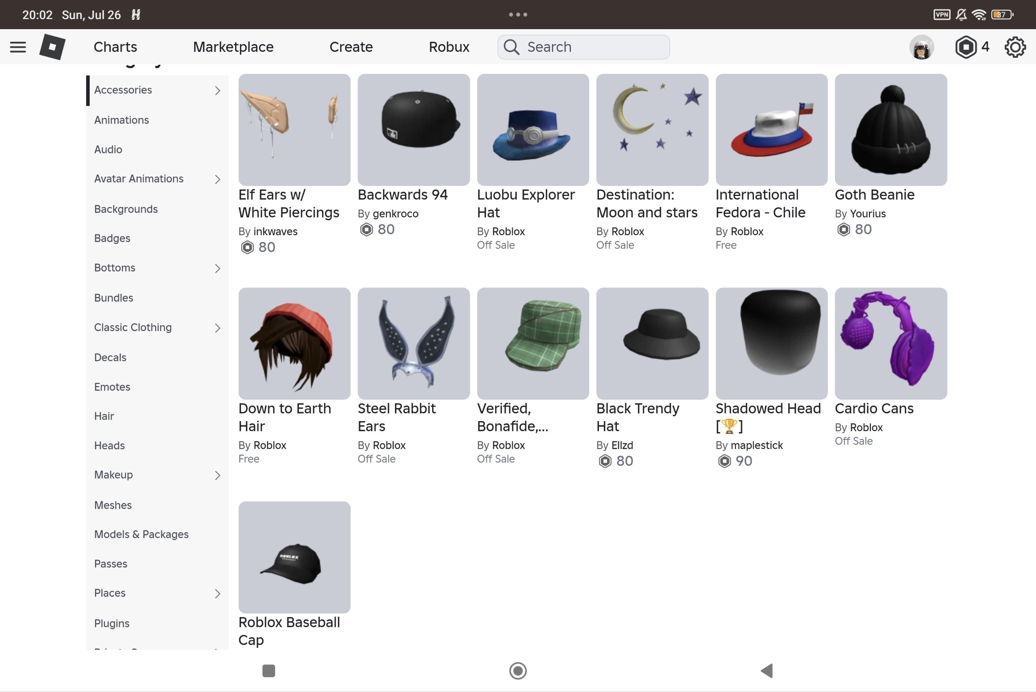This screenshot has width=1036, height=692.
Task: Open the Goth Beanie title link
Action: point(875,195)
